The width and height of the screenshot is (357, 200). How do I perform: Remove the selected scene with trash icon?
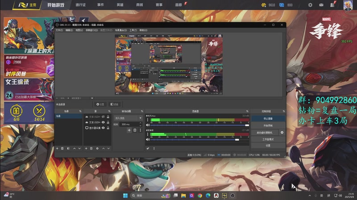[62, 148]
